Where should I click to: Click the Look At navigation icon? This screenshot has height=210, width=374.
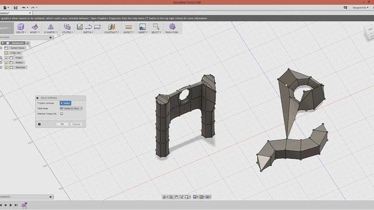[171, 197]
